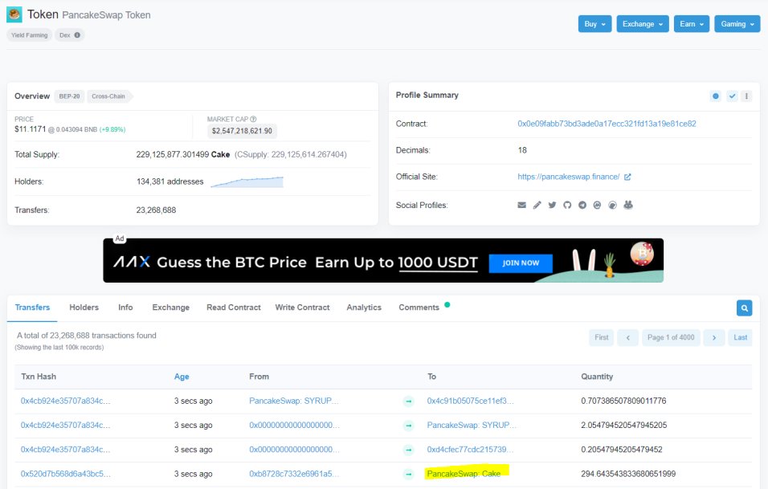Click the PancakeSwap token logo
The image size is (768, 489).
pyautogui.click(x=14, y=14)
